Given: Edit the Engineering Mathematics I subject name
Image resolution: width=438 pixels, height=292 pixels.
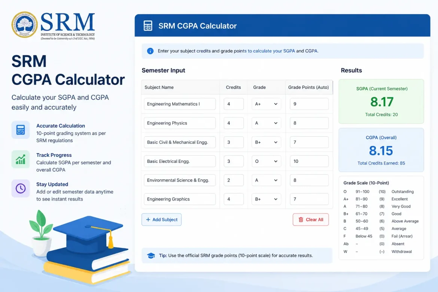Looking at the screenshot, I should pyautogui.click(x=180, y=104).
